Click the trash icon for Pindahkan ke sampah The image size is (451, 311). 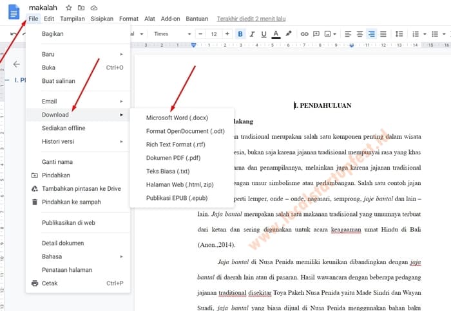(35, 202)
